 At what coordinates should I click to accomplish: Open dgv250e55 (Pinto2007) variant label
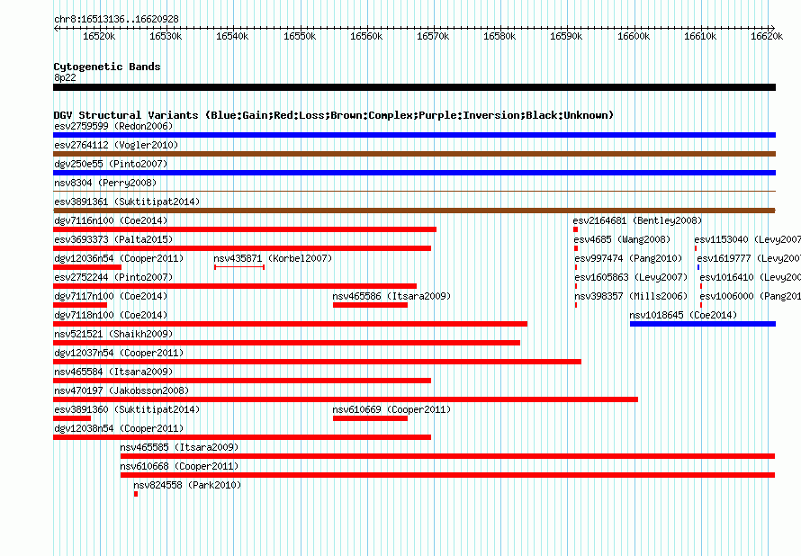111,164
